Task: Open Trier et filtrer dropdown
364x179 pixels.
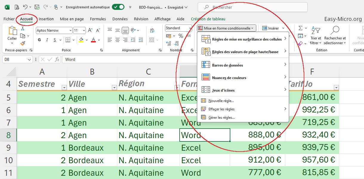Action: 315,36
